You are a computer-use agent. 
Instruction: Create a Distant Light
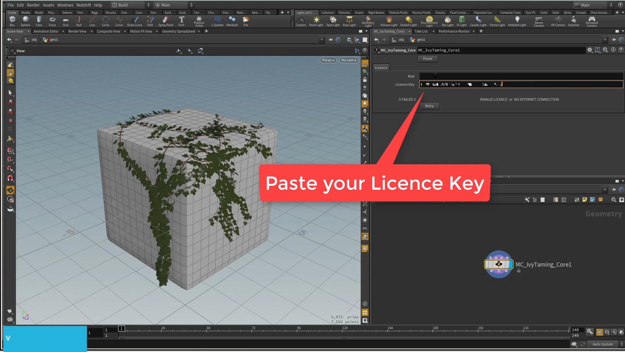click(409, 21)
